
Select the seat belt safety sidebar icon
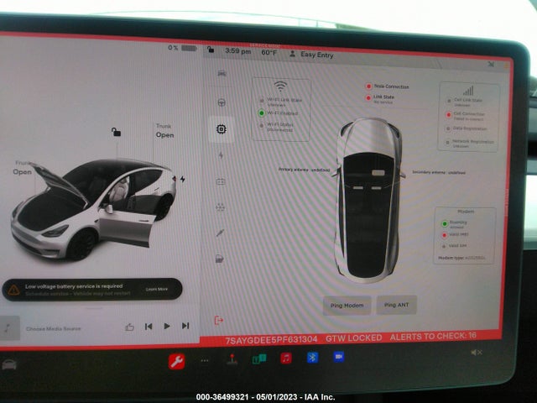point(220,233)
